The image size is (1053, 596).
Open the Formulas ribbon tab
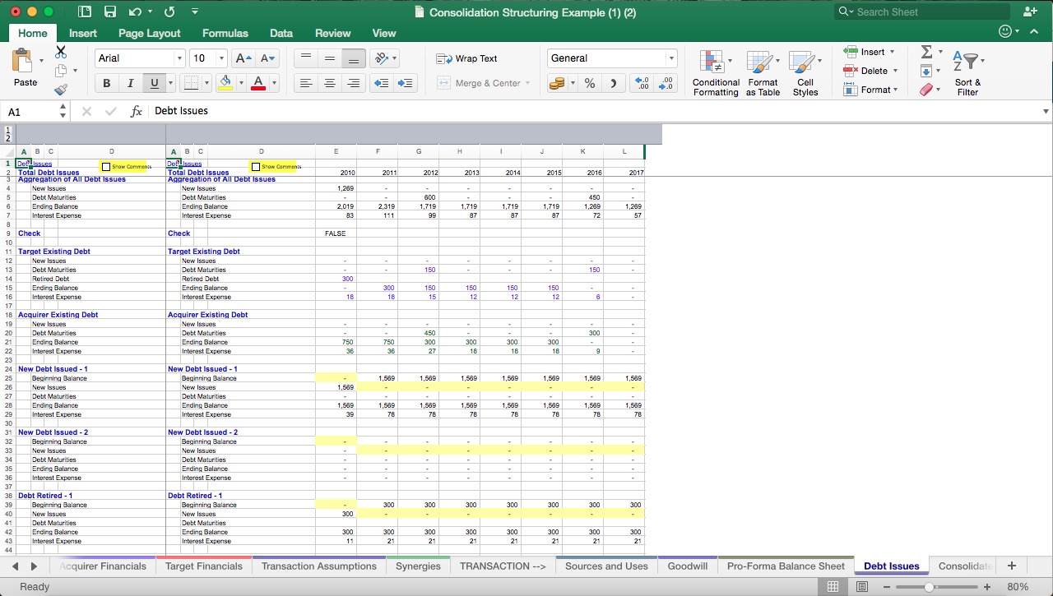(x=225, y=33)
